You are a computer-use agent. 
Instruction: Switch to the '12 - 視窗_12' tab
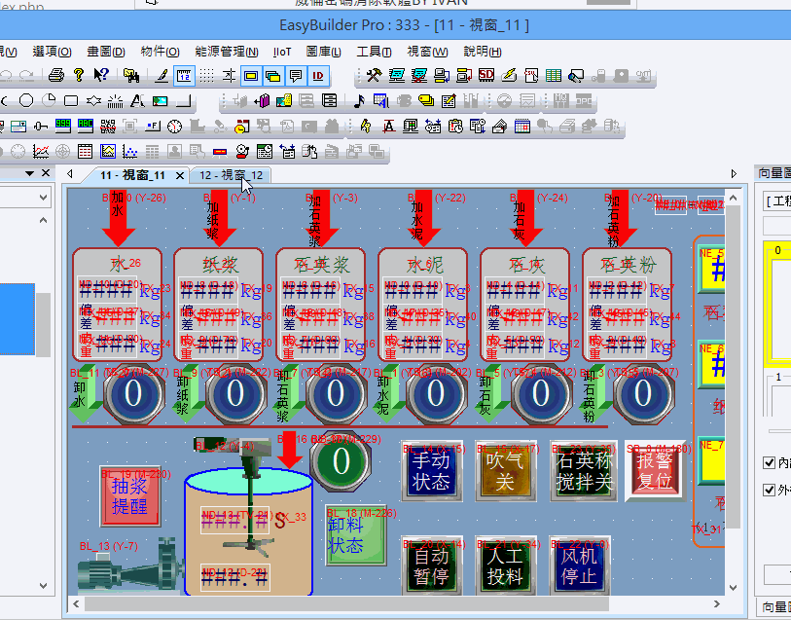pos(231,175)
